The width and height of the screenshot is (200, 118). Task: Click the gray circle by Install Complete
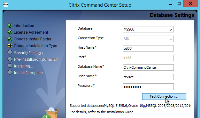coord(10,72)
